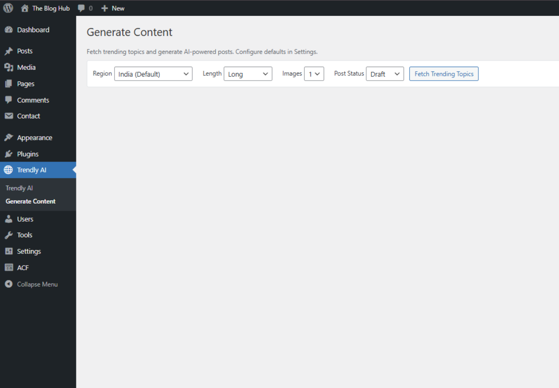Viewport: 559px width, 388px height.
Task: Open the Plugins icon
Action: point(10,154)
